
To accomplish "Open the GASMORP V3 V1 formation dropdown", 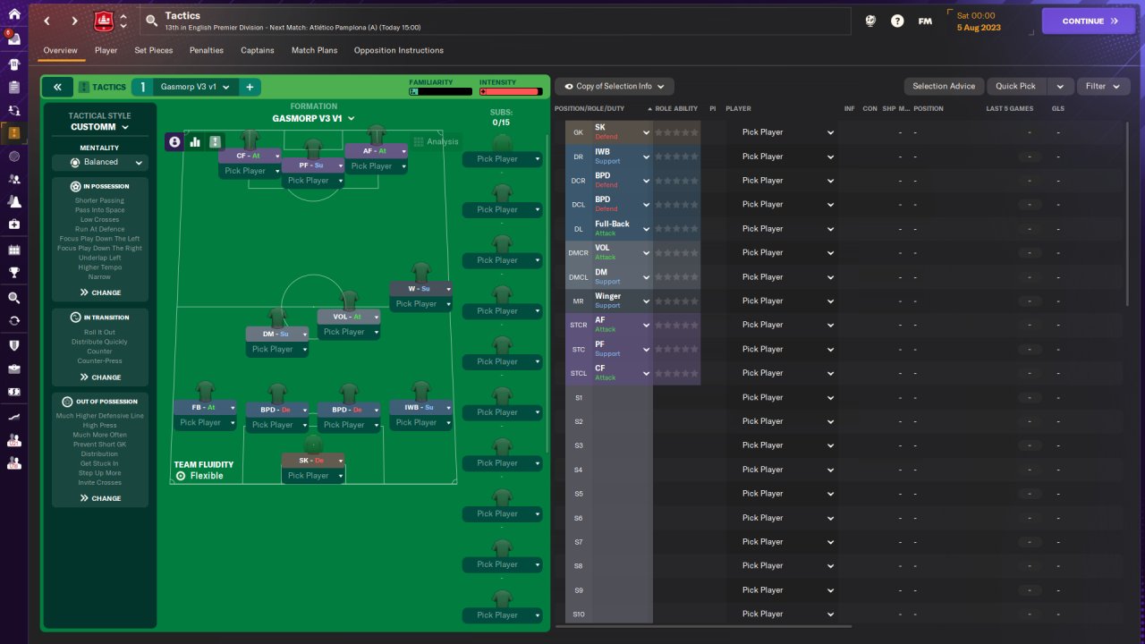I will pos(313,118).
